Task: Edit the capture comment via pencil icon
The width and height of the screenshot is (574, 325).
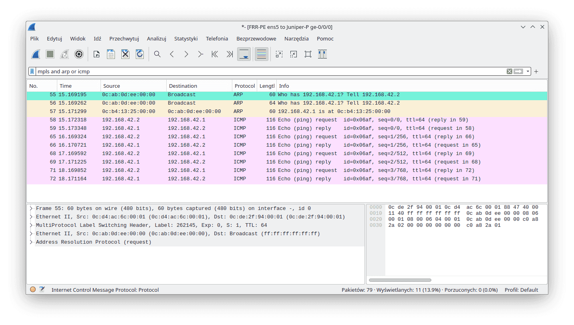Action: click(x=42, y=289)
